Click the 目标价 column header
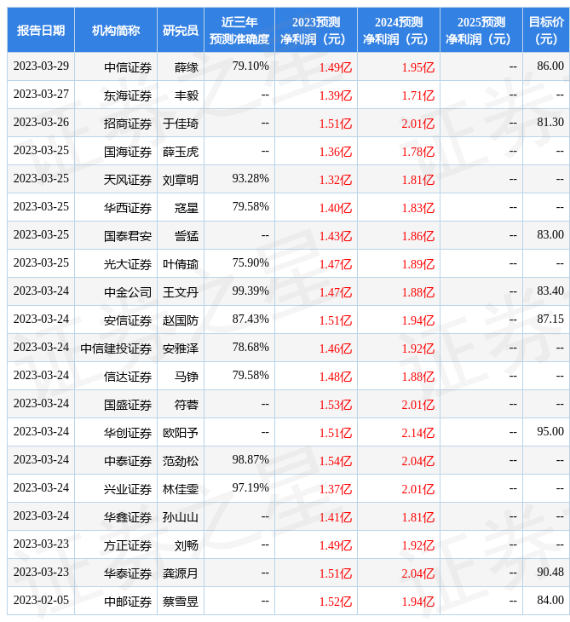 click(x=546, y=30)
